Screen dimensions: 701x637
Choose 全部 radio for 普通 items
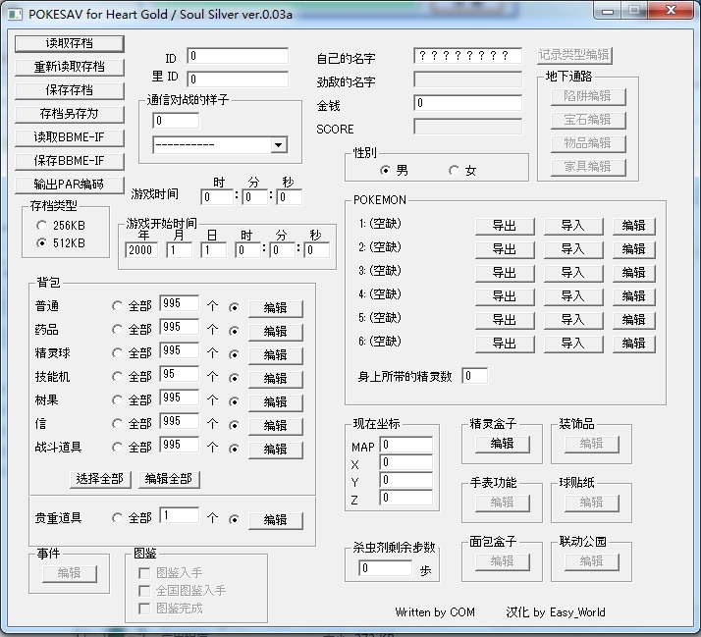(117, 306)
